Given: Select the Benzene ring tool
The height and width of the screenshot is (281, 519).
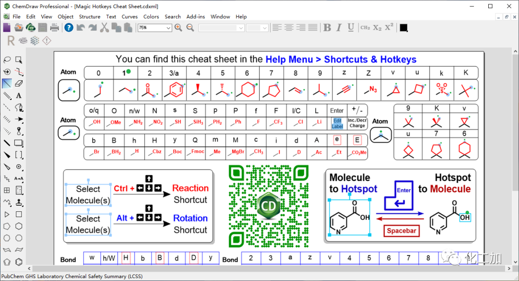Looking at the screenshot, I should 19,262.
